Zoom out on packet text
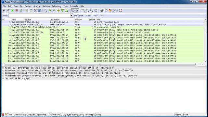 pos(87,10)
